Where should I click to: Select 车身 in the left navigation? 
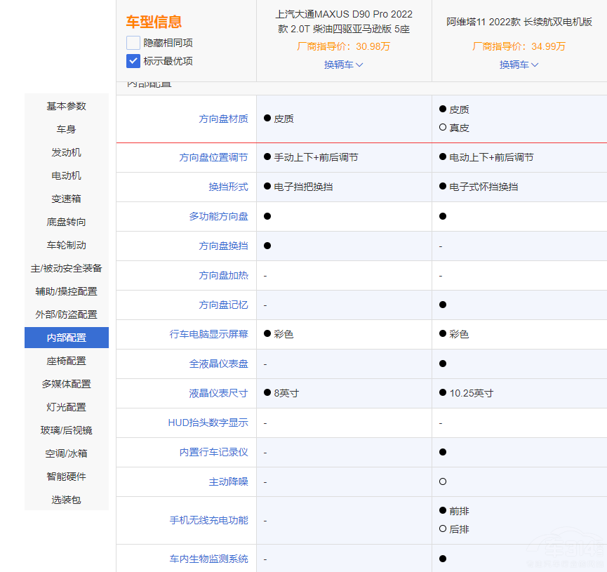coord(67,129)
